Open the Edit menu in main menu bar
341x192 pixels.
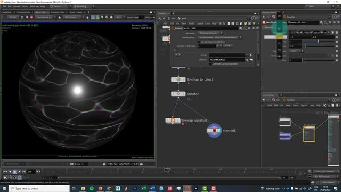click(x=10, y=6)
